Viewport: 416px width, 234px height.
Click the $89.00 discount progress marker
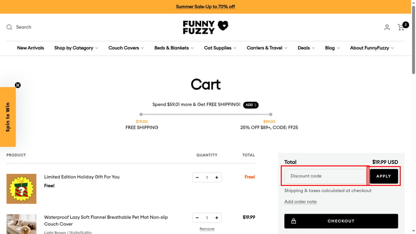point(270,114)
